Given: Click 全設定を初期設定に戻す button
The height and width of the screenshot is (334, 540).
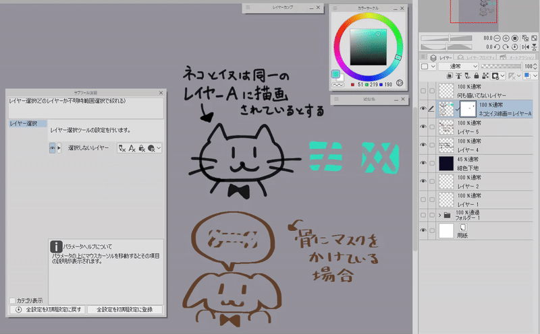Looking at the screenshot, I should click(48, 310).
